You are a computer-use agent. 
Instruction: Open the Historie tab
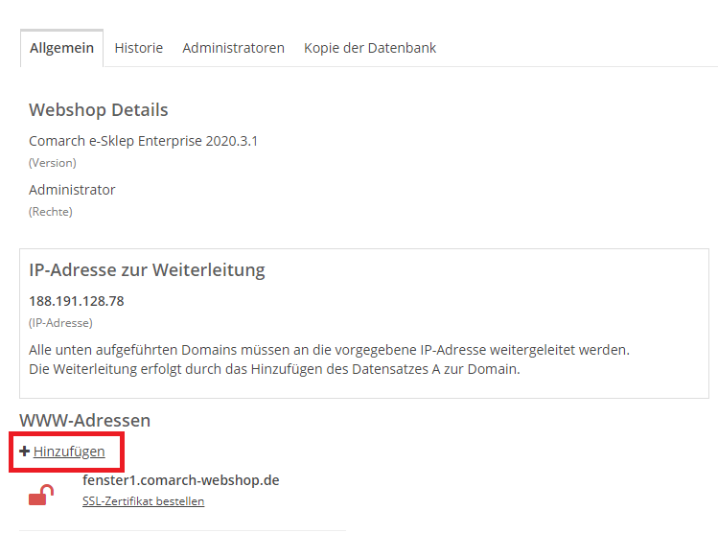tap(139, 48)
